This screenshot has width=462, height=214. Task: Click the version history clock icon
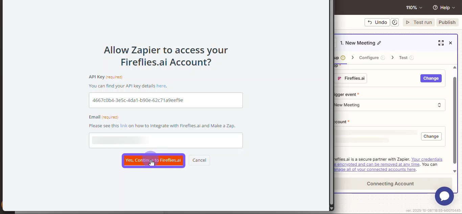click(395, 22)
